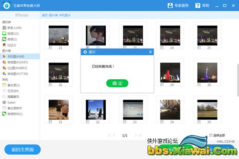Screen dimensions: 239x159
Task: Select 联系人(49) contacts in sidebar
Action: point(12,28)
